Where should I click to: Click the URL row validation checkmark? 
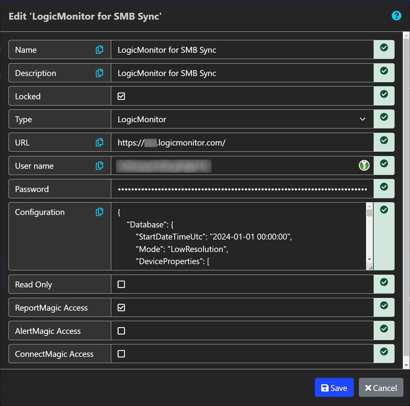tap(384, 140)
